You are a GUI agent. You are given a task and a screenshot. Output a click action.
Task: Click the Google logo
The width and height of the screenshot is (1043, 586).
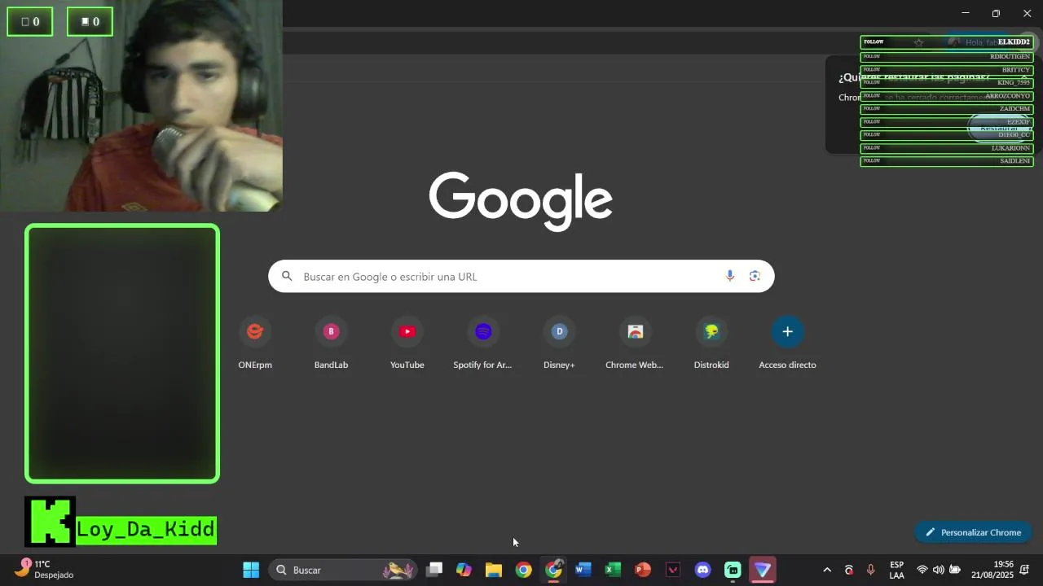pyautogui.click(x=521, y=200)
